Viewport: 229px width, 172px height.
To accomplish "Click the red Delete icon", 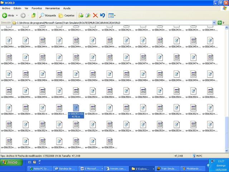I will coord(95,15).
